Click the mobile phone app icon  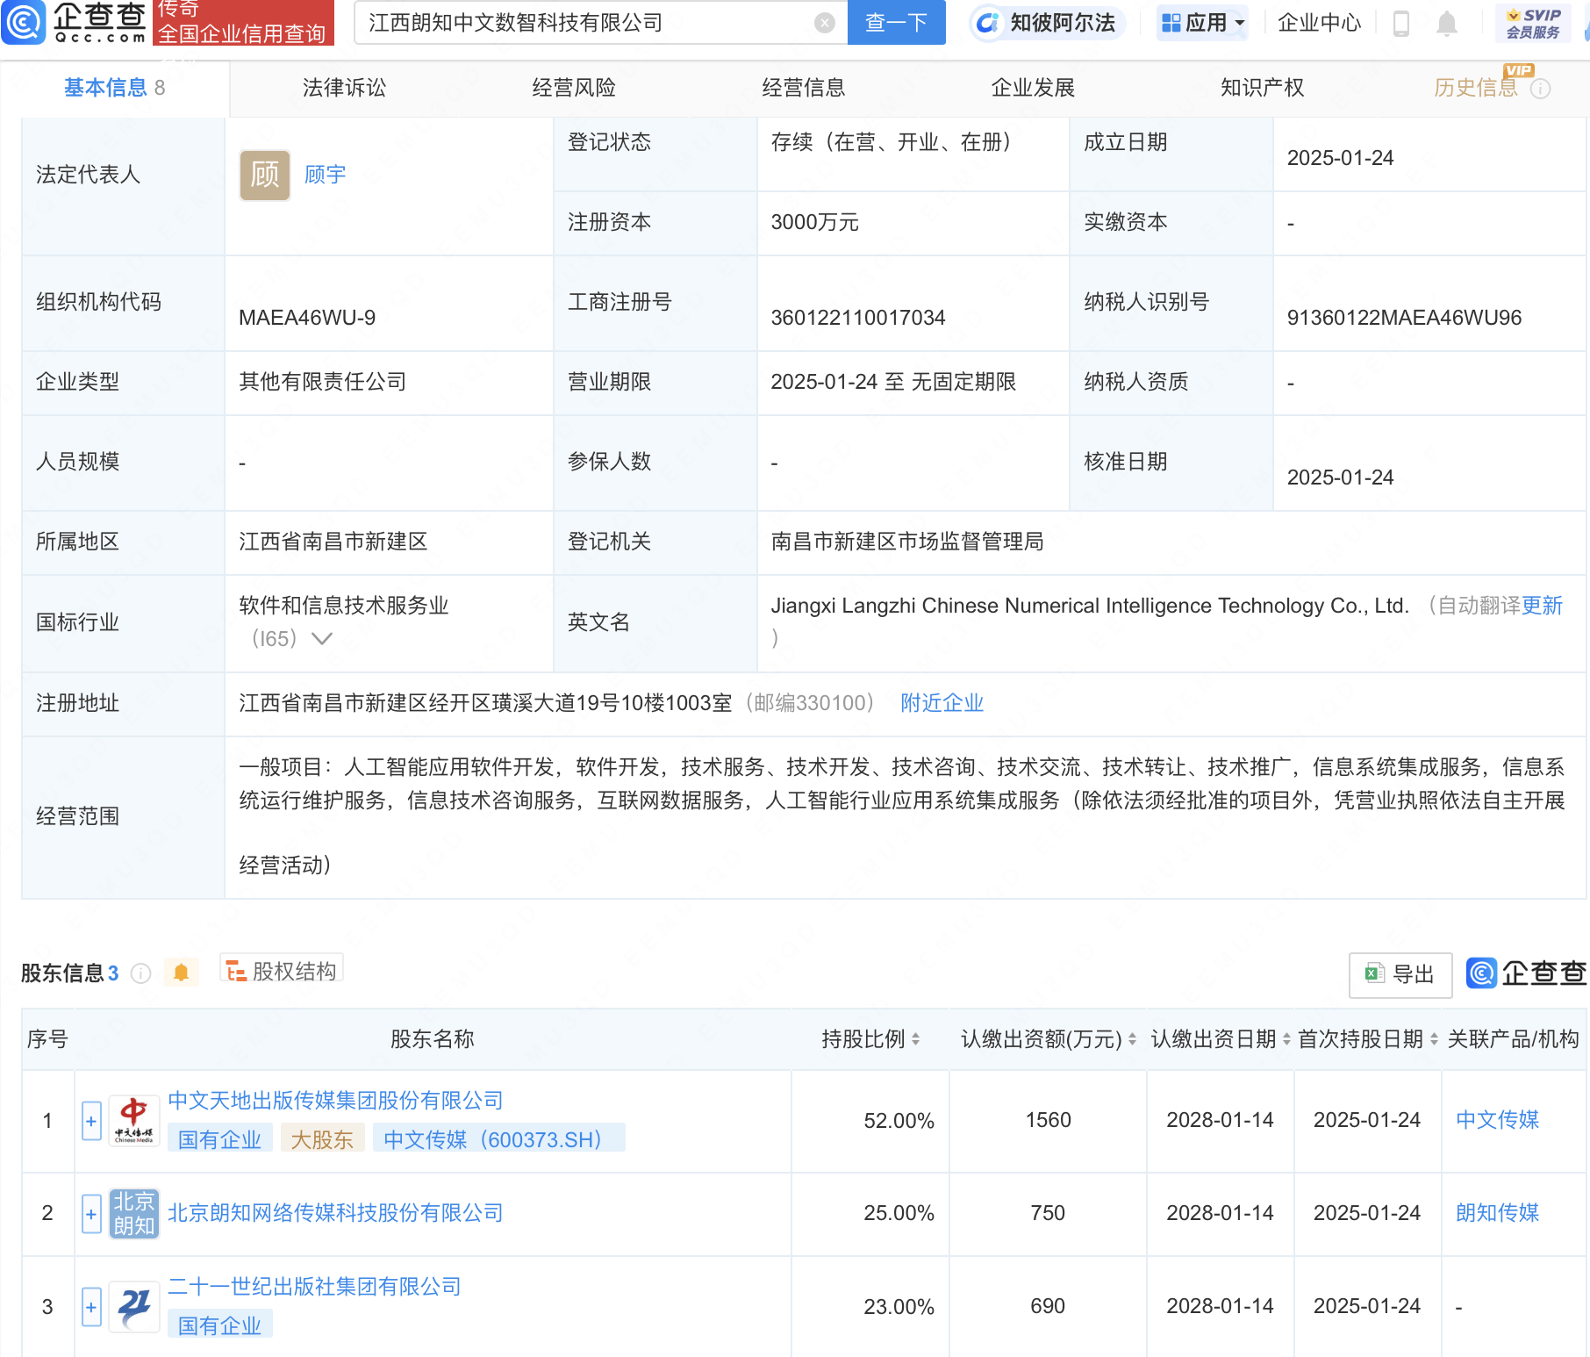coord(1401,24)
